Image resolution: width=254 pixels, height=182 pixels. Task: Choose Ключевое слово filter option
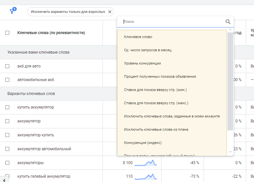click(x=172, y=37)
